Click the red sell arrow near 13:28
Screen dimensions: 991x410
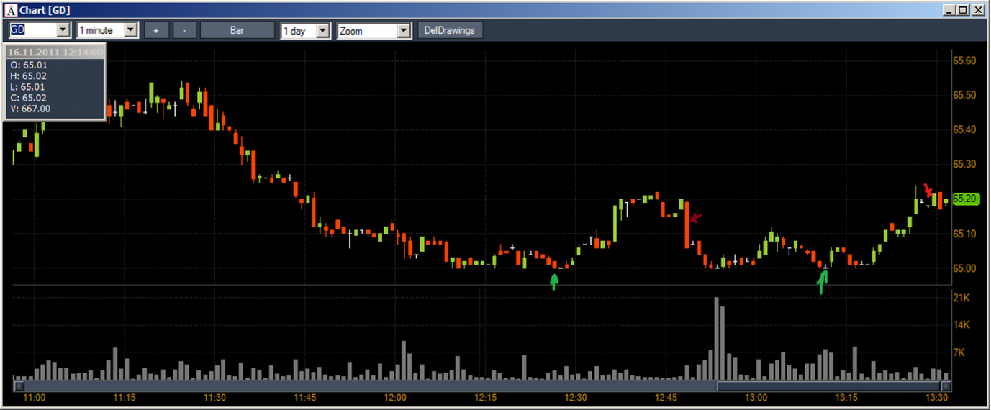tap(928, 190)
